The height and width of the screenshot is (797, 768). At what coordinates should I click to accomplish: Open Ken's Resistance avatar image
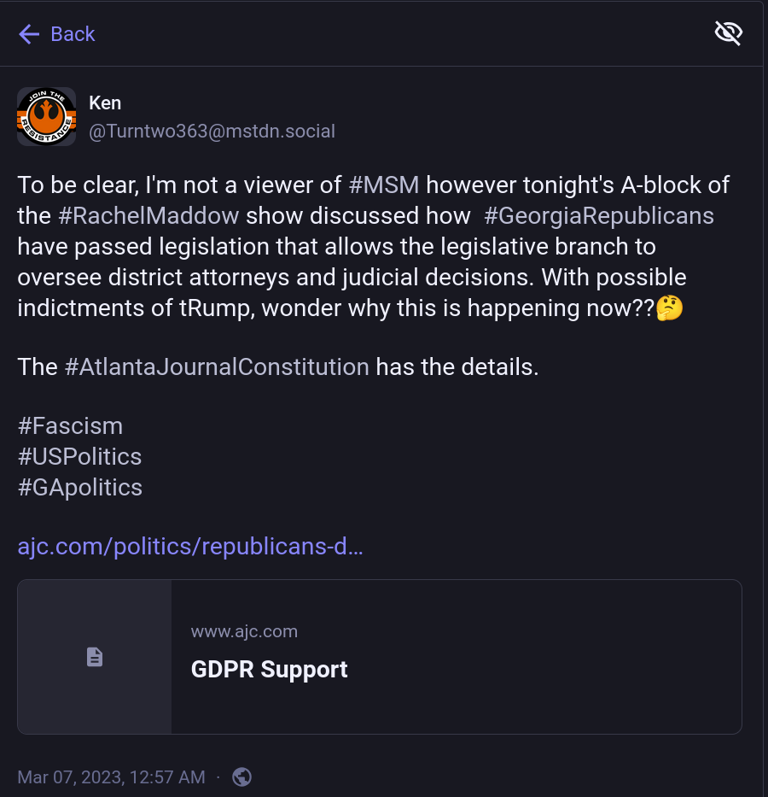(x=47, y=116)
